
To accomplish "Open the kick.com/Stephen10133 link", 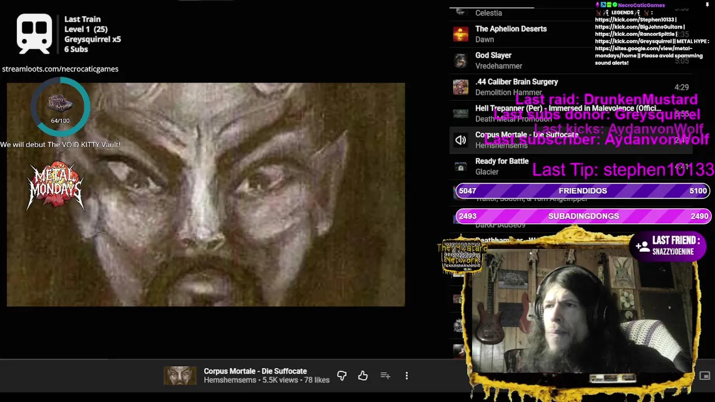I will (635, 20).
